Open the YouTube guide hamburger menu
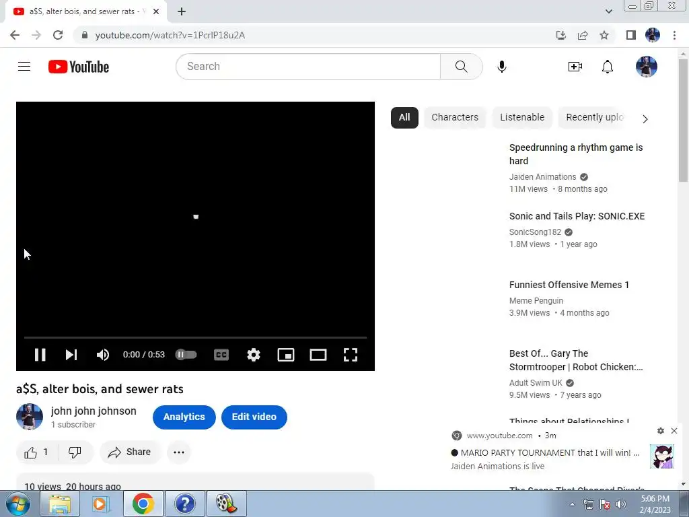Screen dimensions: 689x517 24,67
